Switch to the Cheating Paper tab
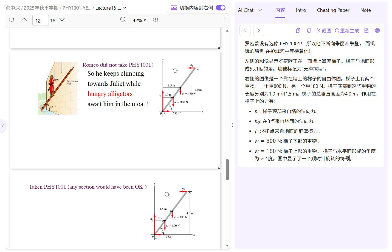Screen dimensions: 392x252 coord(333,10)
